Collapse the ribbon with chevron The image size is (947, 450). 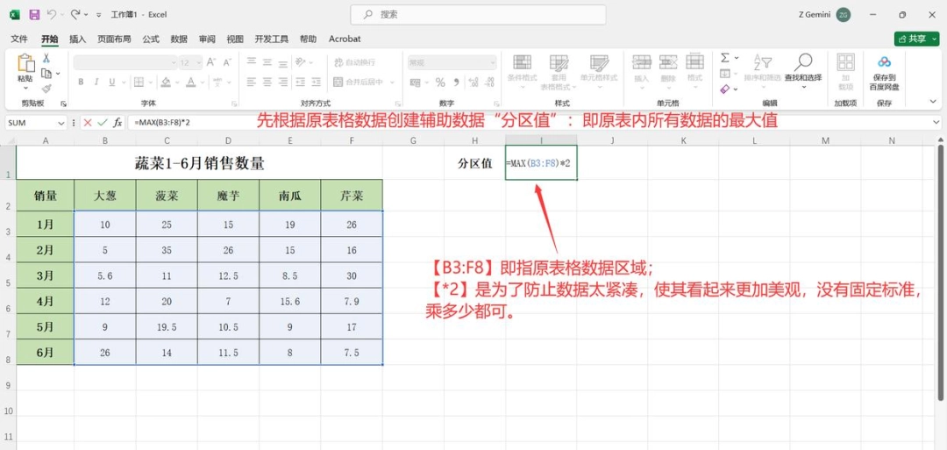(x=933, y=102)
